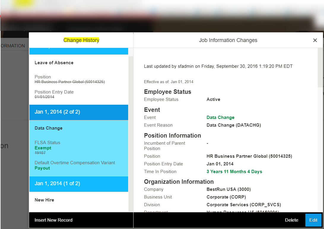This screenshot has width=324, height=229.
Task: Click the Default Overtime Compensation Variant label
Action: (75, 163)
